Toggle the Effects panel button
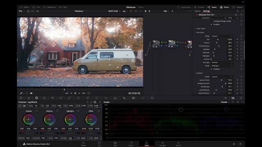This screenshot has width=262, height=147. click(224, 7)
